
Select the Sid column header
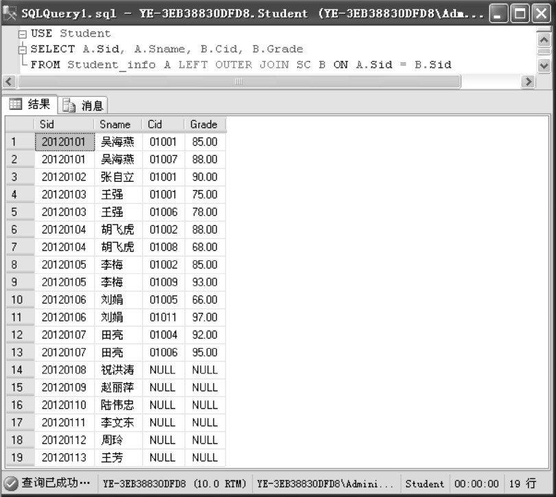(x=65, y=124)
